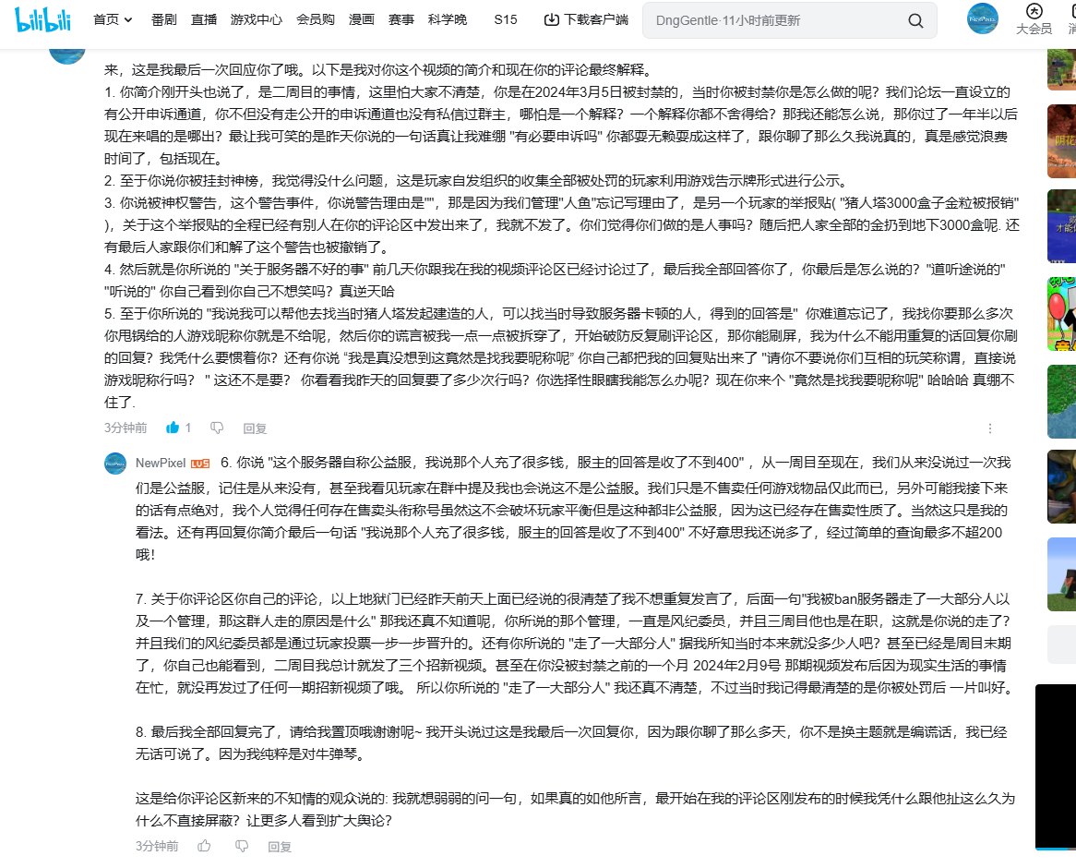Open the 大会员 membership icon
1076x868 pixels.
(x=1035, y=19)
